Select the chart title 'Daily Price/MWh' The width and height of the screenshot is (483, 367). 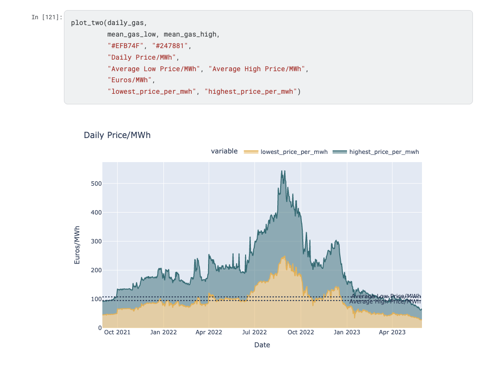(x=118, y=135)
